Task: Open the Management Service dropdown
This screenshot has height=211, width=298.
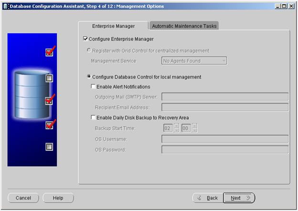Action: click(194, 61)
